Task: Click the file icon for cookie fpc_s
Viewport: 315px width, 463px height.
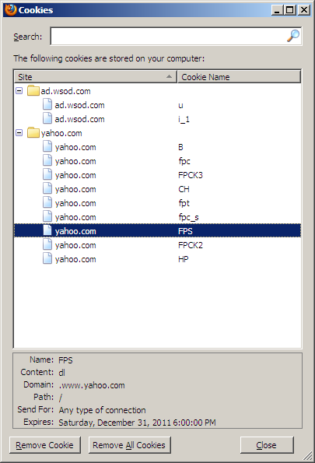Action: pos(47,217)
